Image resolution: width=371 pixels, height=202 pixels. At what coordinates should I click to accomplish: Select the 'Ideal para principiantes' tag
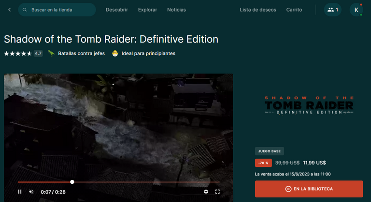pos(148,53)
